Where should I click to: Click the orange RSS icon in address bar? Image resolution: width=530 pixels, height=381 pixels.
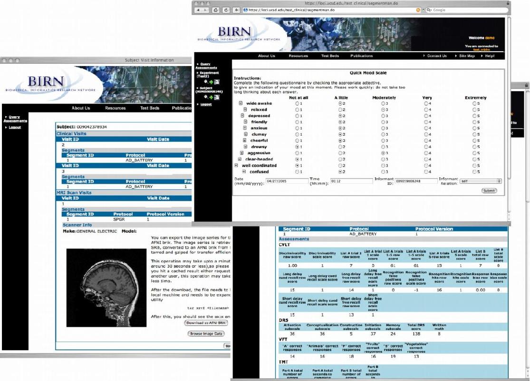click(x=418, y=10)
